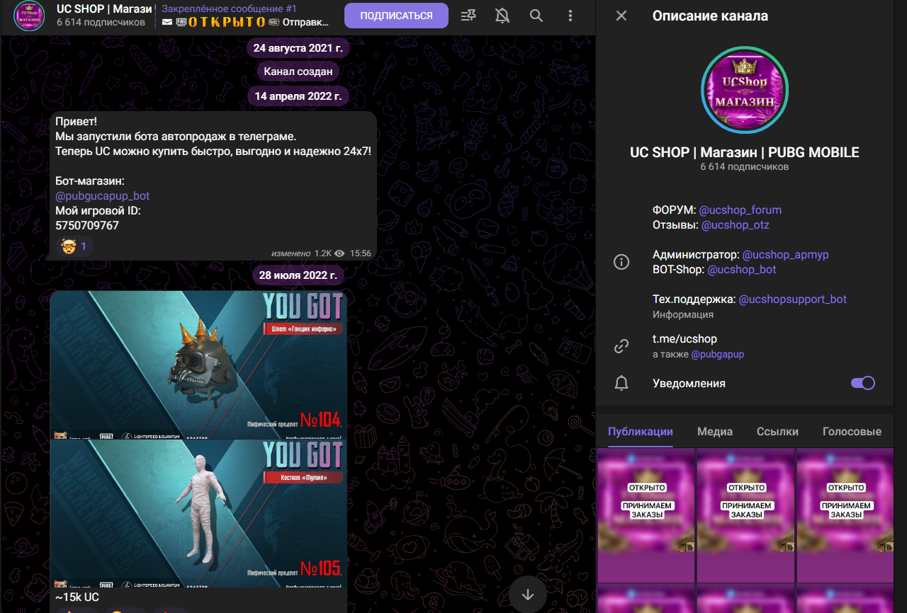Click the link icon beside t.me/ucshop
Screen dimensions: 907x613
[x=621, y=346]
